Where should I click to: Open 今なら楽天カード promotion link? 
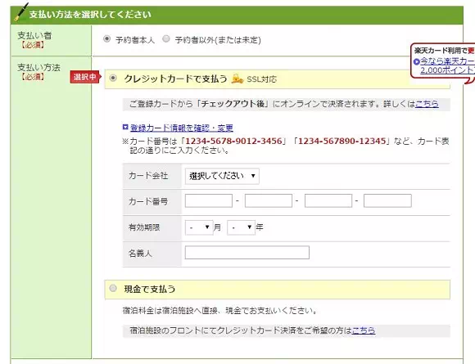(x=447, y=65)
